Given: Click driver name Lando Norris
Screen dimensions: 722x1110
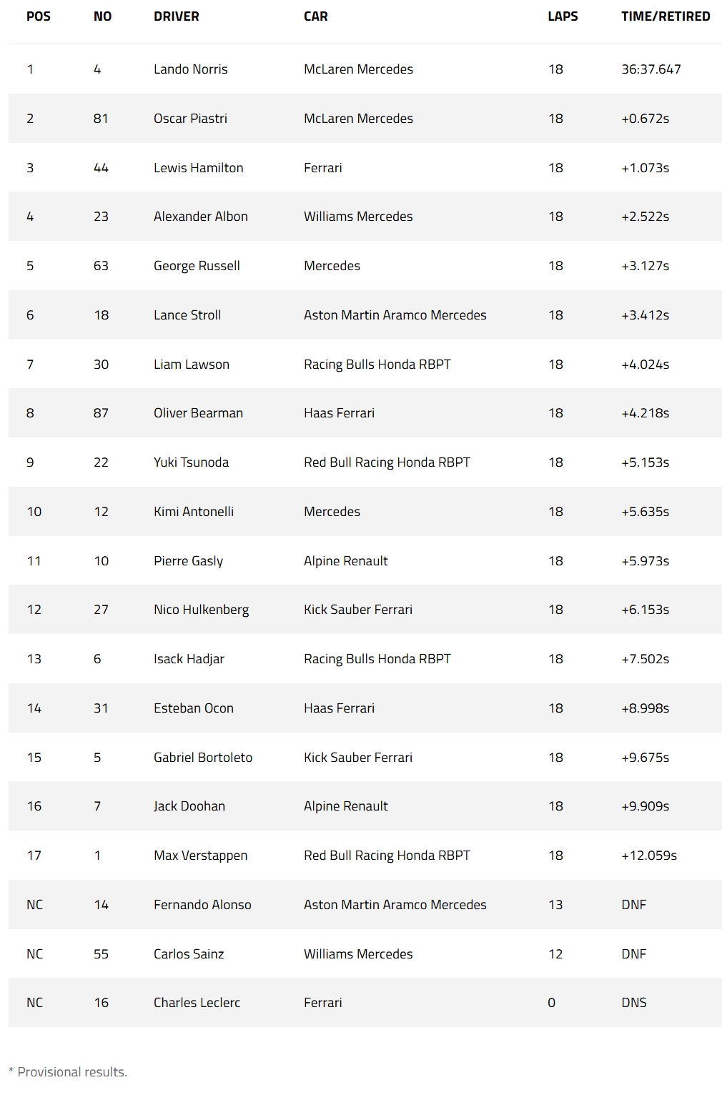Looking at the screenshot, I should pyautogui.click(x=190, y=69).
